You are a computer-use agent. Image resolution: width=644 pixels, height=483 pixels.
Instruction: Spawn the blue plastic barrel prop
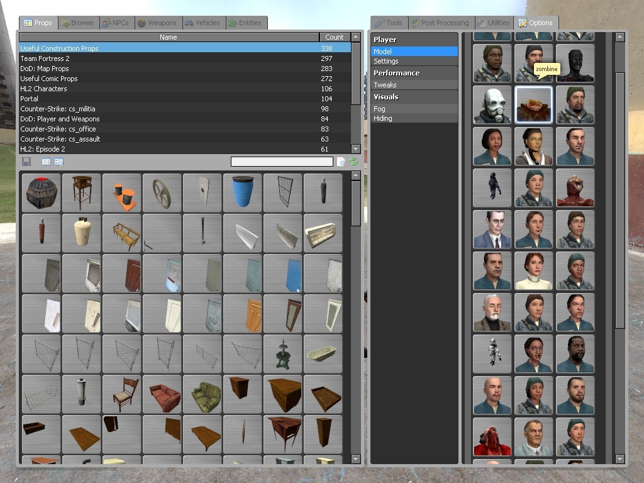pyautogui.click(x=242, y=192)
